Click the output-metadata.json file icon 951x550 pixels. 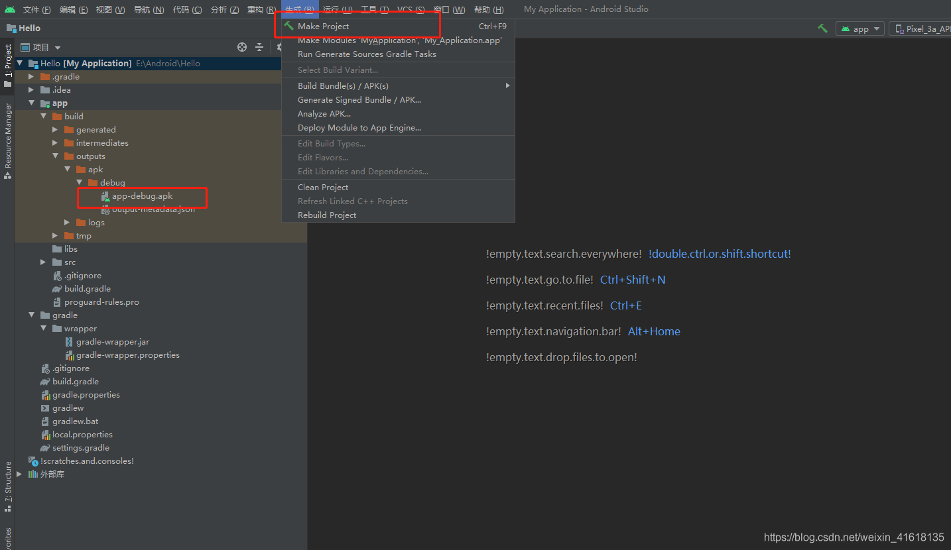pos(105,209)
